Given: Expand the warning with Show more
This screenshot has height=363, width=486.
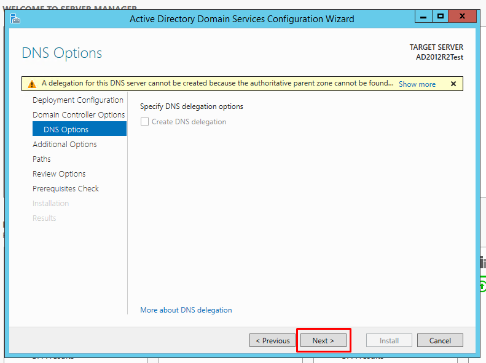Looking at the screenshot, I should (417, 84).
